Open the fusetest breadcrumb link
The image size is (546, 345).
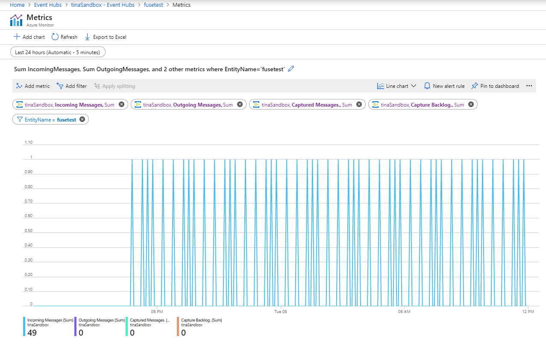click(x=153, y=5)
